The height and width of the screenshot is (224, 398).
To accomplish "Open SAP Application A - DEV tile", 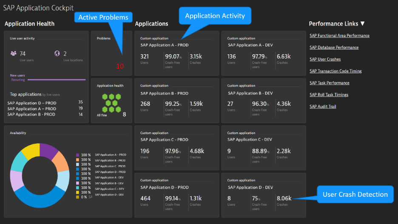I will click(264, 53).
